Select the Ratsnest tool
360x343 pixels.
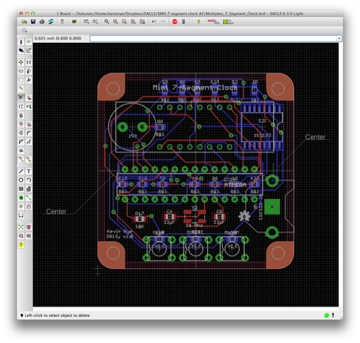click(21, 227)
